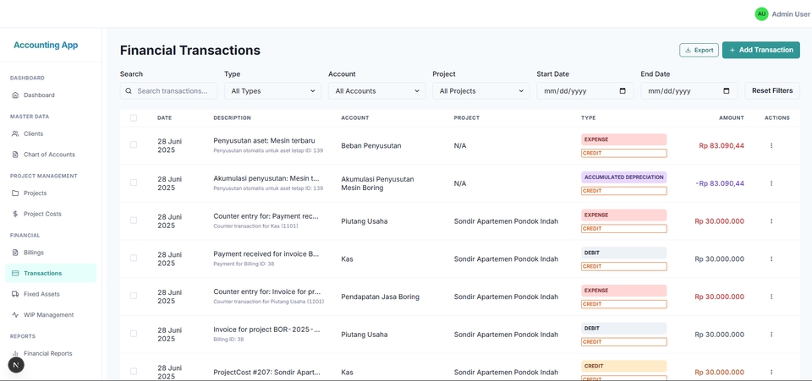Go to Chart of Accounts

point(51,155)
